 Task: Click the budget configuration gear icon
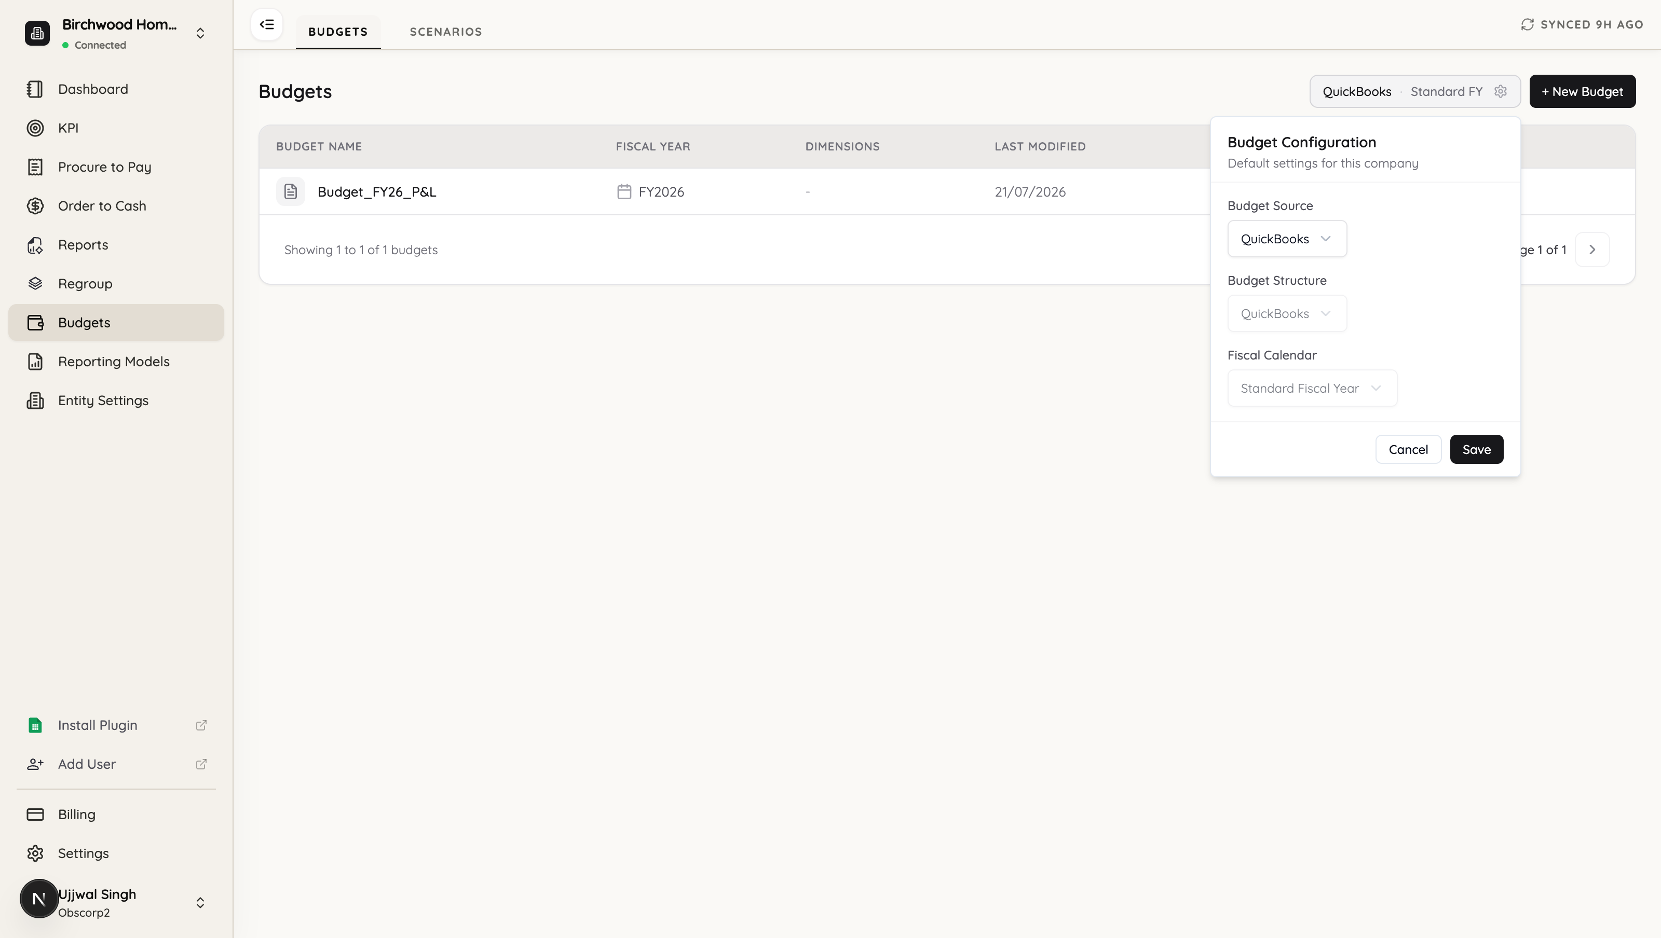click(x=1501, y=91)
